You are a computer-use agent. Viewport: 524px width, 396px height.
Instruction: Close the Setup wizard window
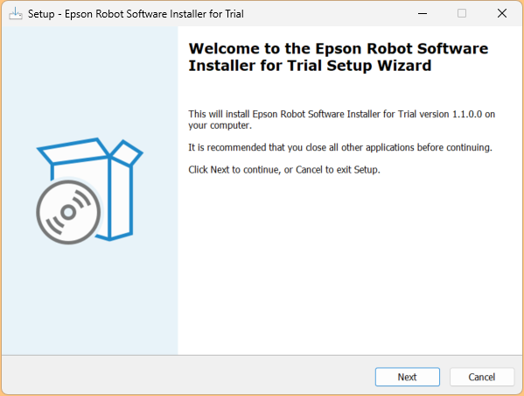tap(502, 14)
